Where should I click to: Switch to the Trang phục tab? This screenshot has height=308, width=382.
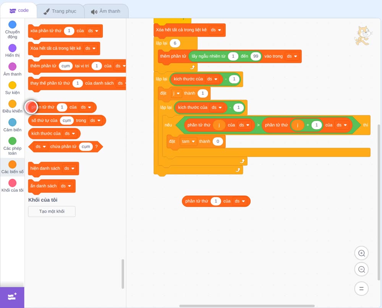(60, 11)
